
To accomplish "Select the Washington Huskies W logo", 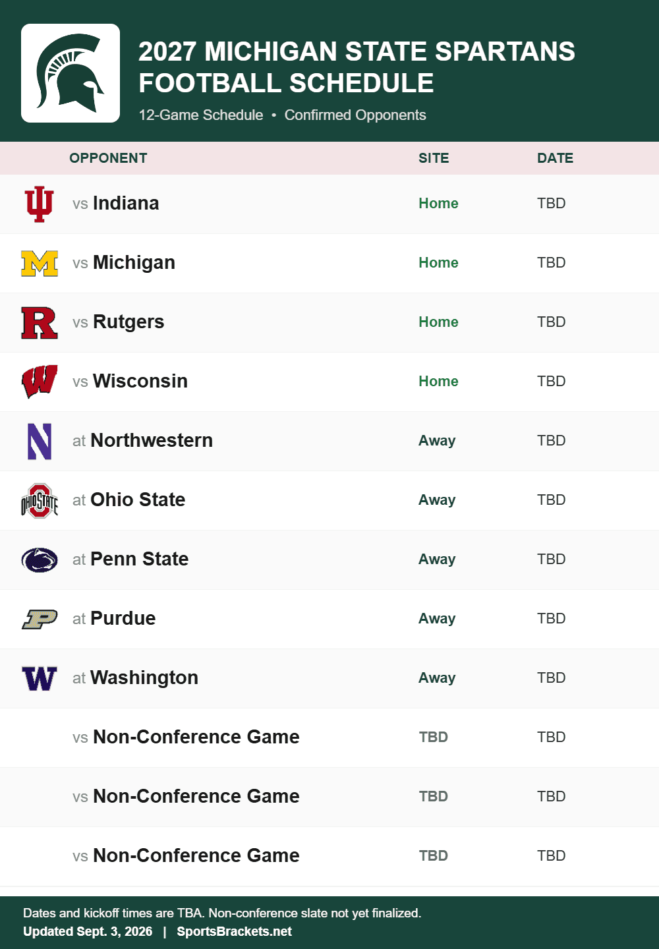I will pyautogui.click(x=40, y=678).
